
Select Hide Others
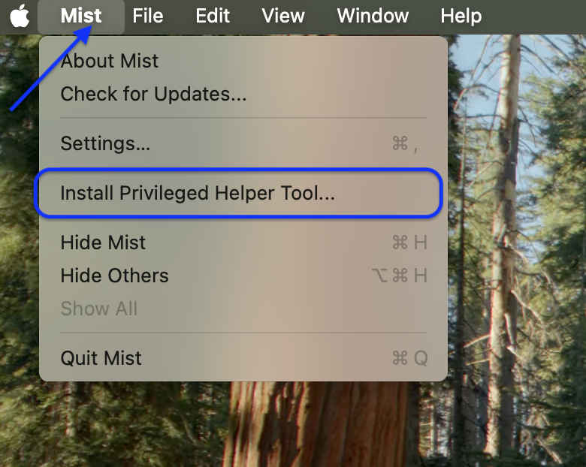tap(243, 276)
